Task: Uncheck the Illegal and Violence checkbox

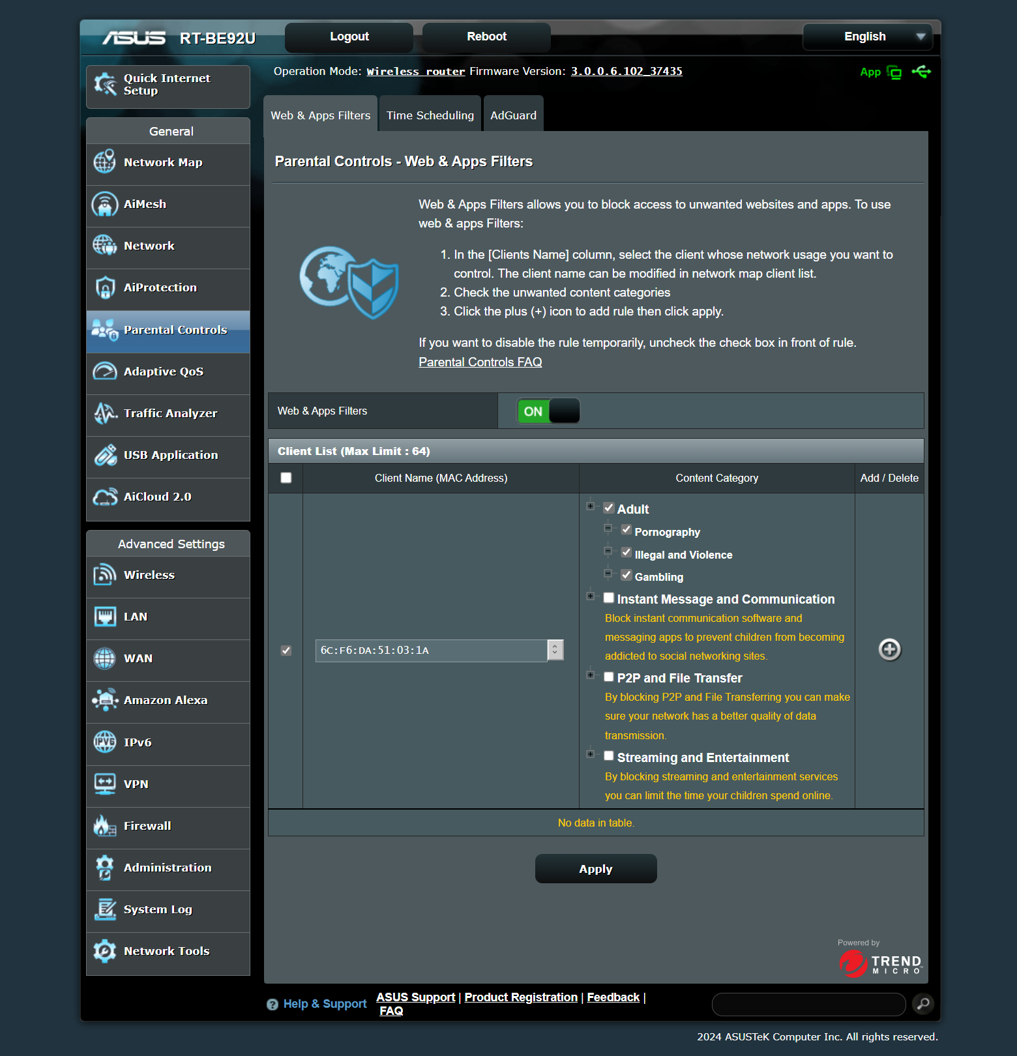Action: coord(626,553)
